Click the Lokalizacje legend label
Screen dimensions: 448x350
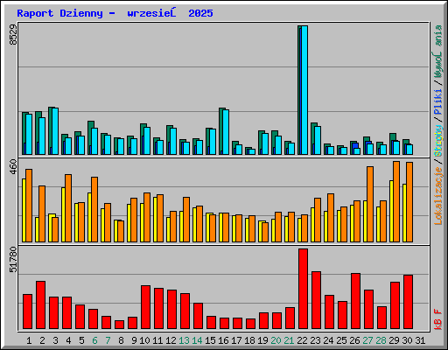click(x=438, y=196)
